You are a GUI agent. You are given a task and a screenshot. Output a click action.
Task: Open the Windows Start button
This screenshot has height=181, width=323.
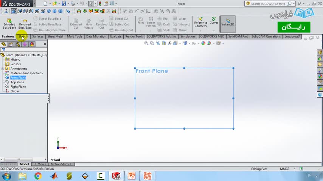pos(6,176)
